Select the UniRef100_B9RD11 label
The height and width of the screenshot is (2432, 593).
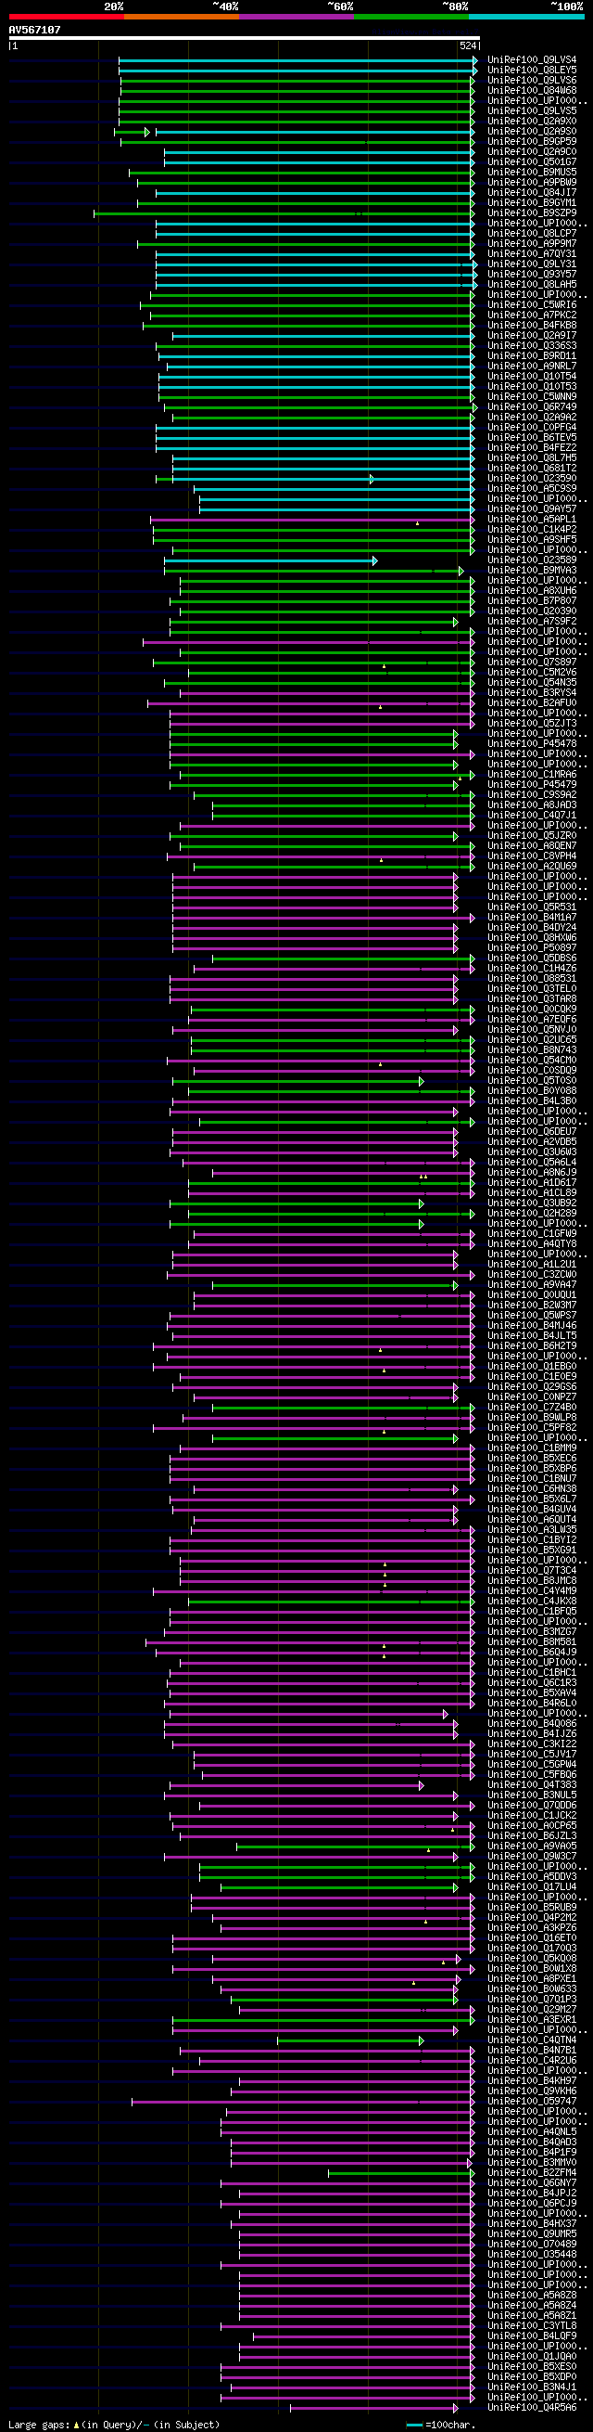click(x=532, y=357)
